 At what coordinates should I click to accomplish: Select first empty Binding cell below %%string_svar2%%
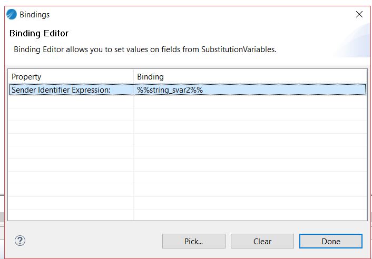[250, 102]
